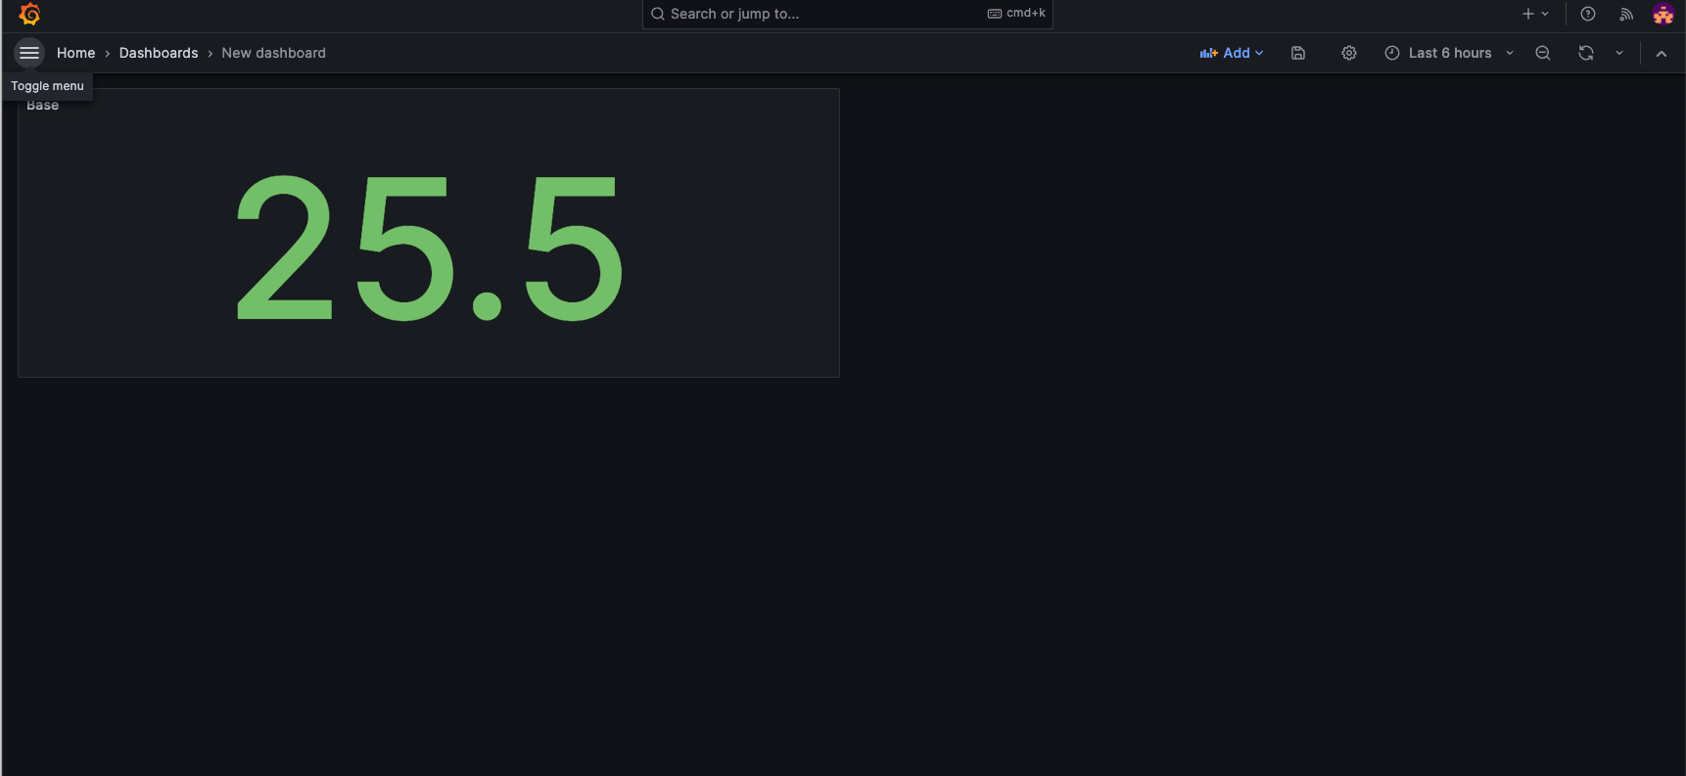Open the plus New menu

[x=1534, y=14]
